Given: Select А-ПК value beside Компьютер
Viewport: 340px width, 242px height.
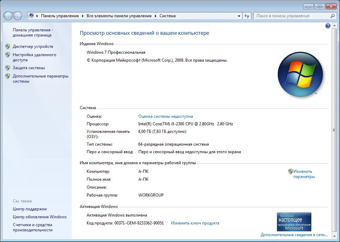Looking at the screenshot, I should point(143,171).
